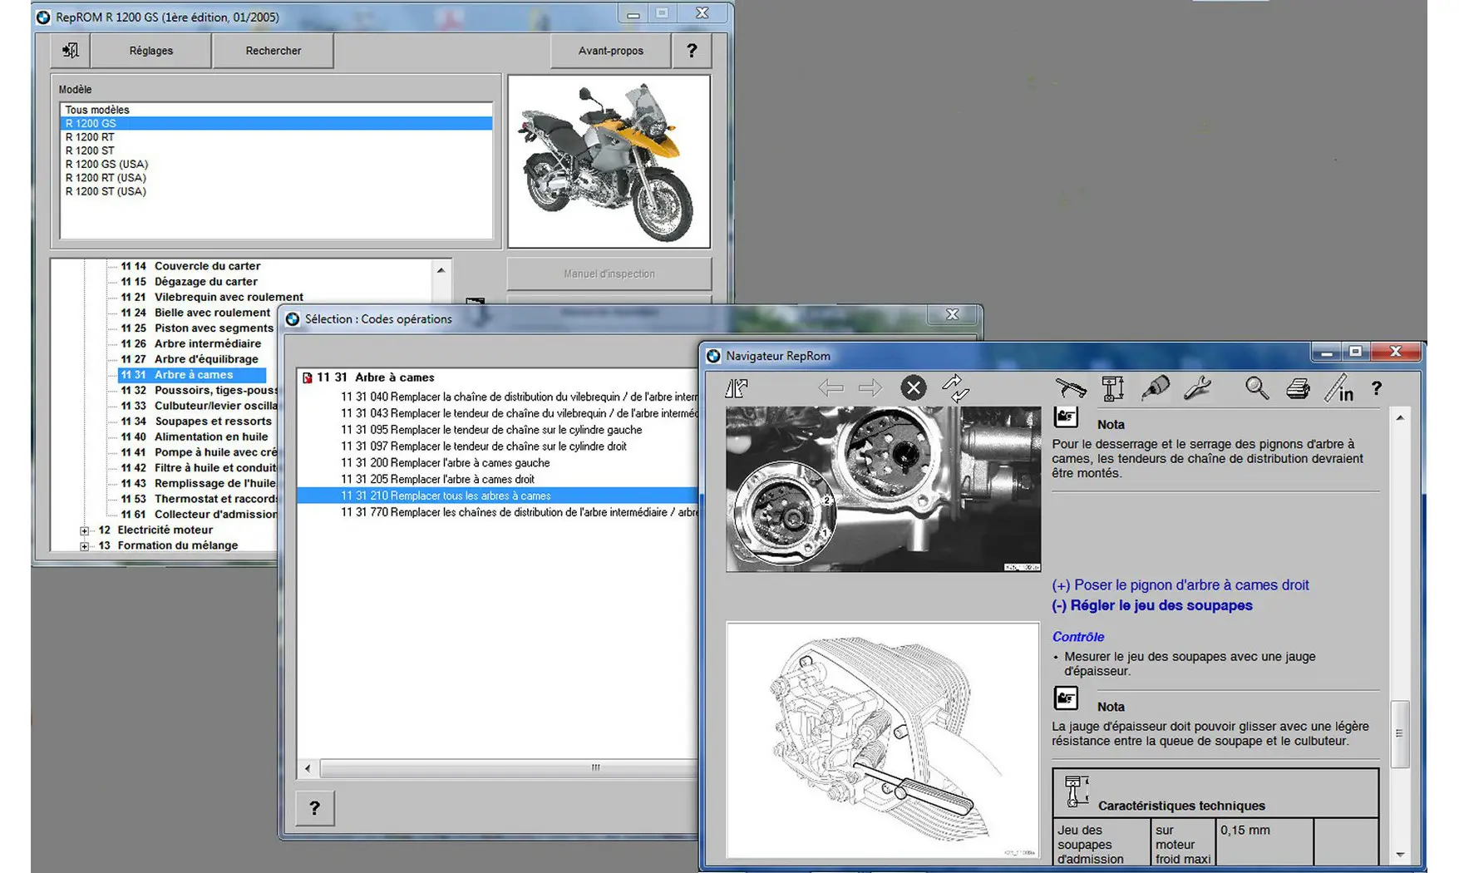The height and width of the screenshot is (873, 1459).
Task: Click the exit door icon in RepROM toolbar
Action: click(71, 51)
